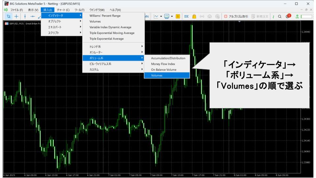
Task: Toggle アルゴリズム取引 (algo trading) button
Action: 236,16
